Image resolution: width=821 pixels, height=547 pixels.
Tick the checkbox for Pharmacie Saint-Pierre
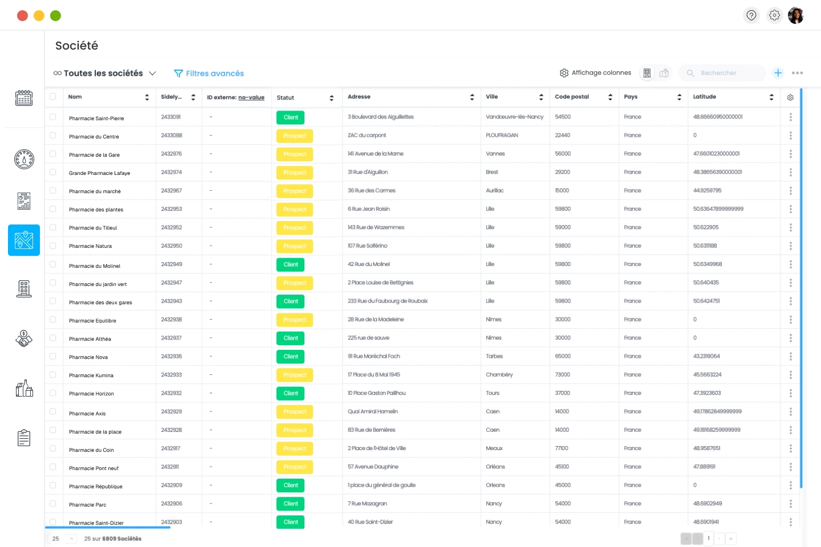(x=53, y=117)
